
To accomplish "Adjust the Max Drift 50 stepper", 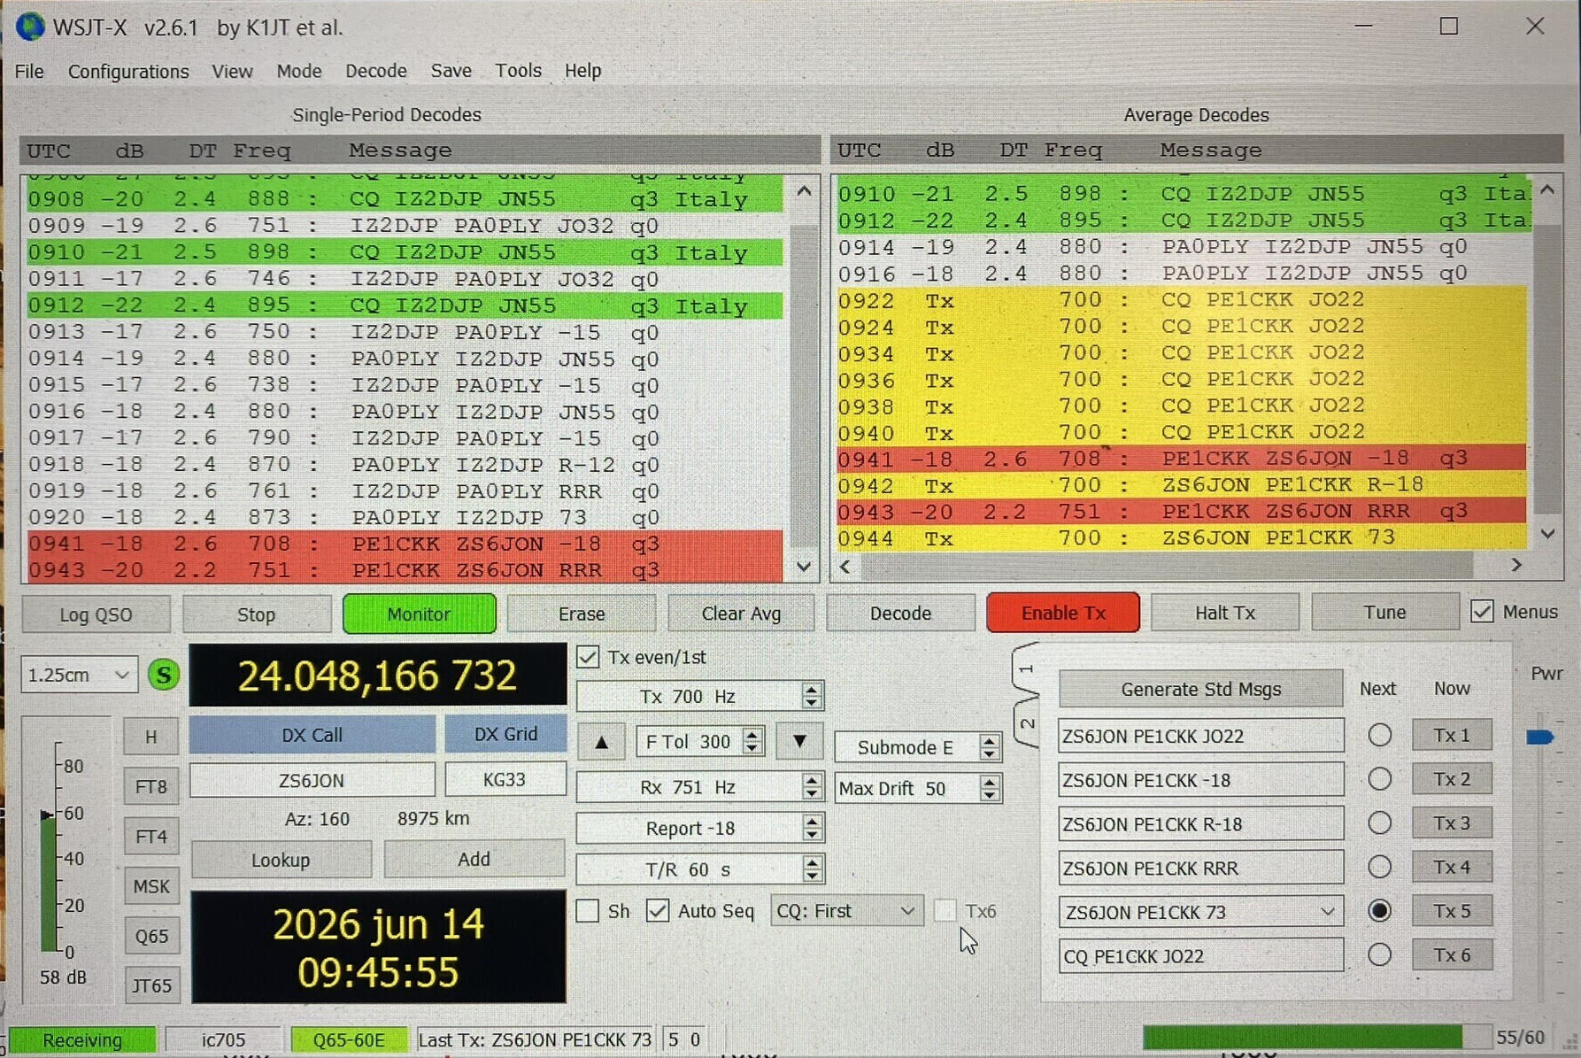I will pyautogui.click(x=989, y=788).
